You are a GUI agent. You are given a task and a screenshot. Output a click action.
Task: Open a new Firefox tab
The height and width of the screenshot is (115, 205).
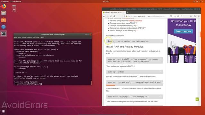click(x=127, y=12)
